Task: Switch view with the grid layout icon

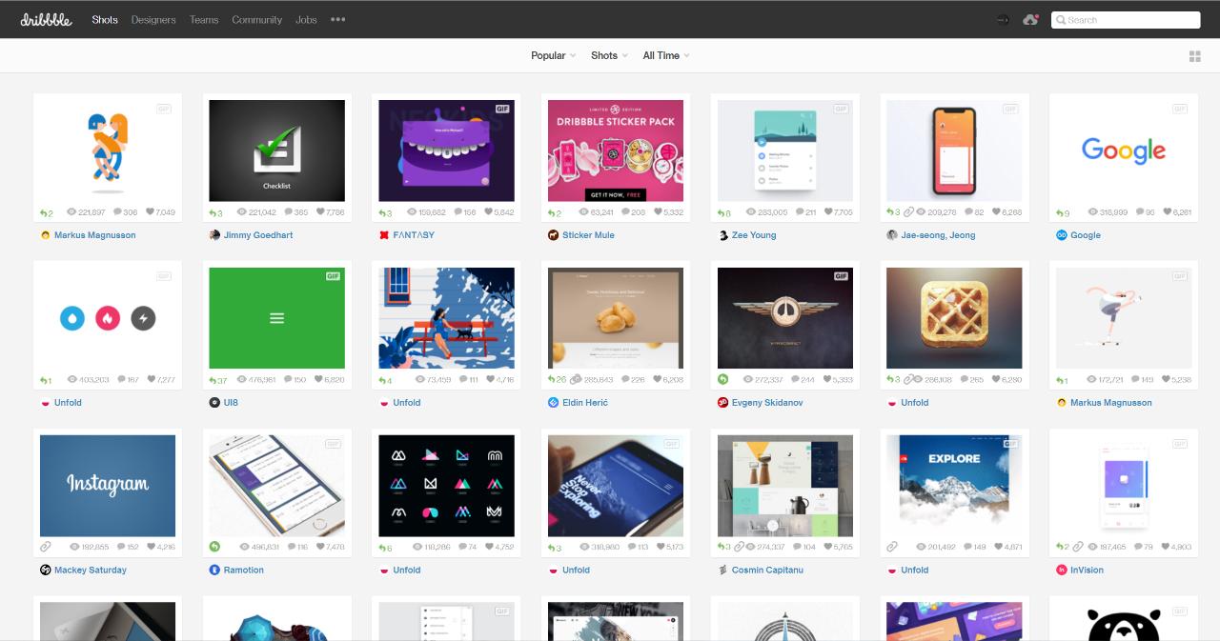Action: tap(1194, 56)
